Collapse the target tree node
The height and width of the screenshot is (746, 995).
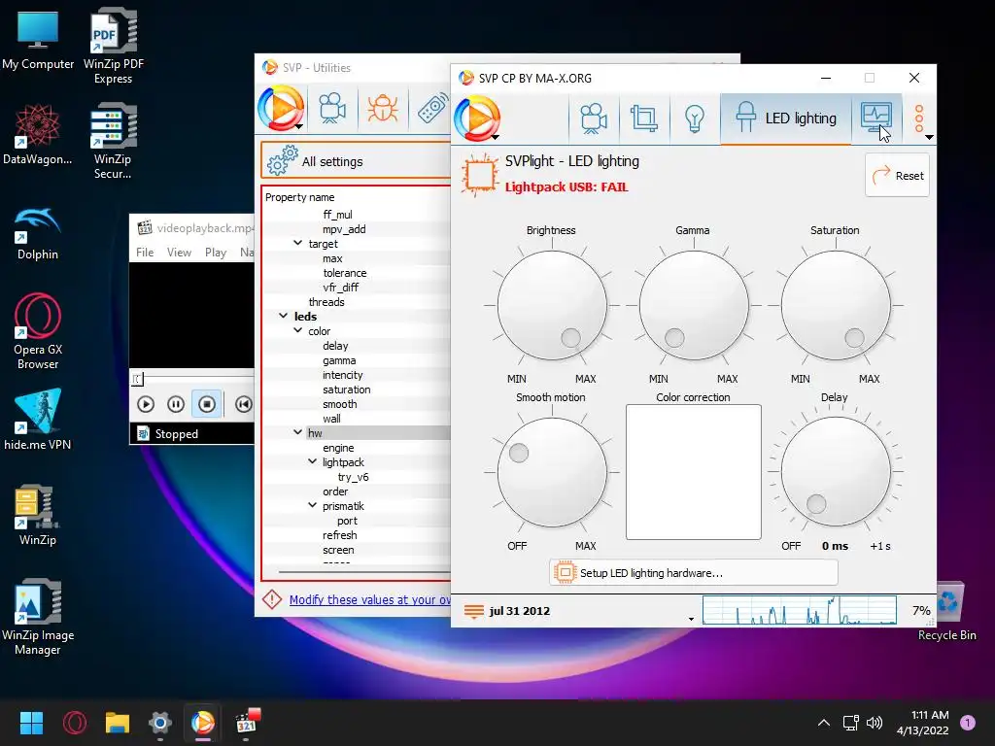pyautogui.click(x=297, y=243)
